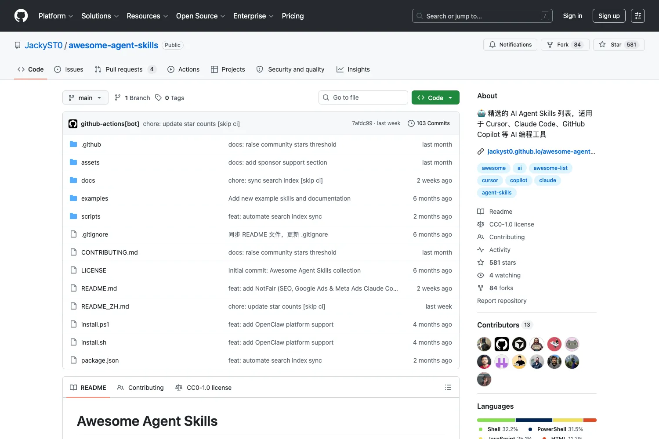The height and width of the screenshot is (439, 659).
Task: Open the GitHub octocat contributor avatar
Action: point(502,344)
